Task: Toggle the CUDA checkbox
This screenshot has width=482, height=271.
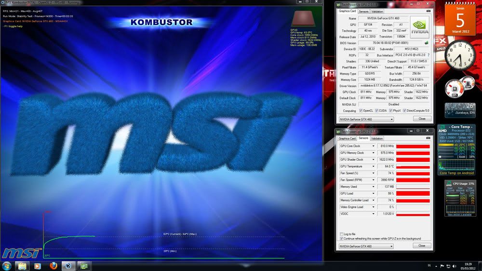Action: [x=376, y=111]
